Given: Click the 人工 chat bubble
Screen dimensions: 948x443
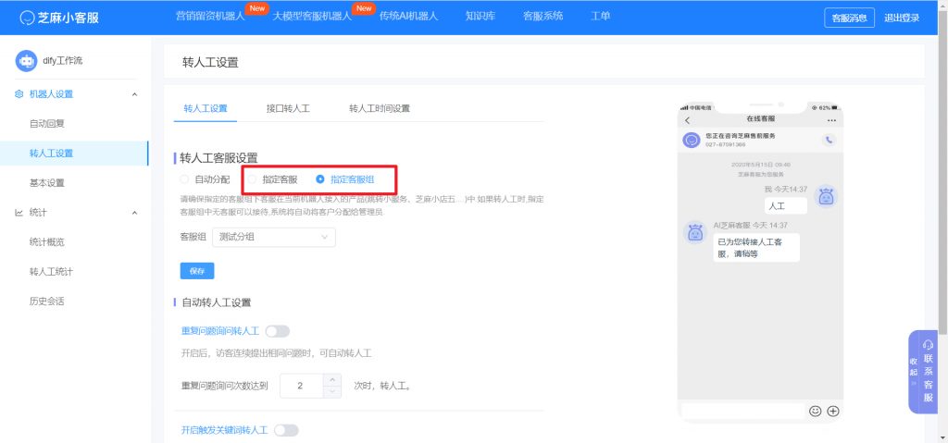Looking at the screenshot, I should click(x=786, y=206).
